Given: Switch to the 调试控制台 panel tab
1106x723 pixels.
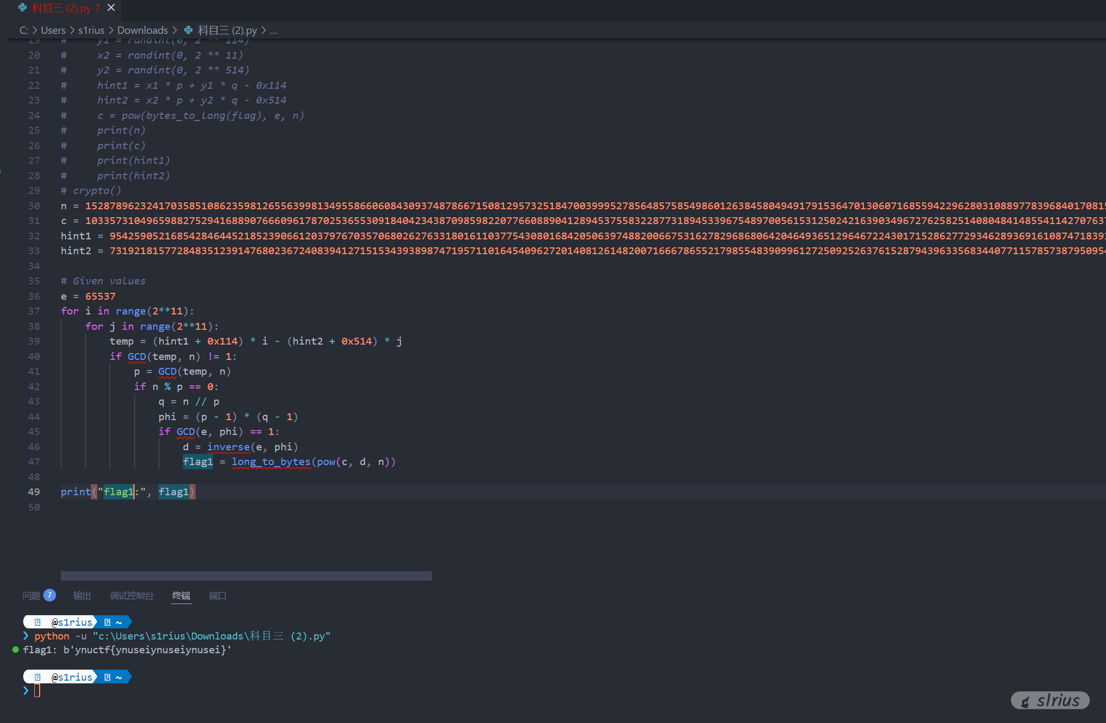Looking at the screenshot, I should tap(132, 596).
